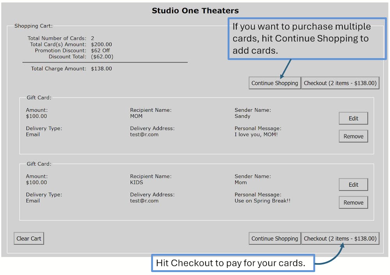Screen dimensions: 390x275
Task: Click the bottom Continue Shopping button
Action: click(x=275, y=239)
